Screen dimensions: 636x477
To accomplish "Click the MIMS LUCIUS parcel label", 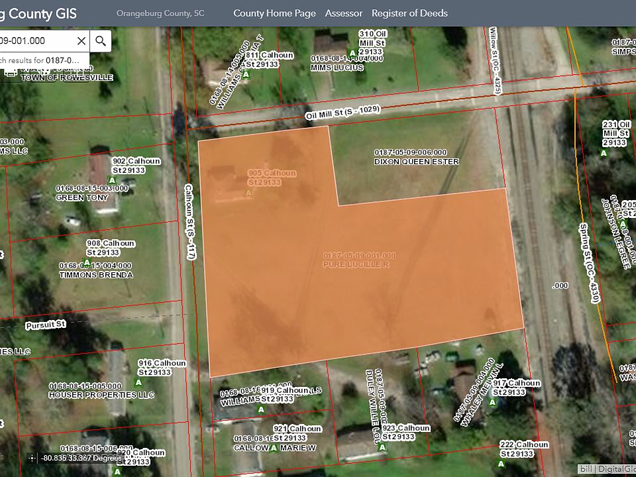I will (337, 68).
